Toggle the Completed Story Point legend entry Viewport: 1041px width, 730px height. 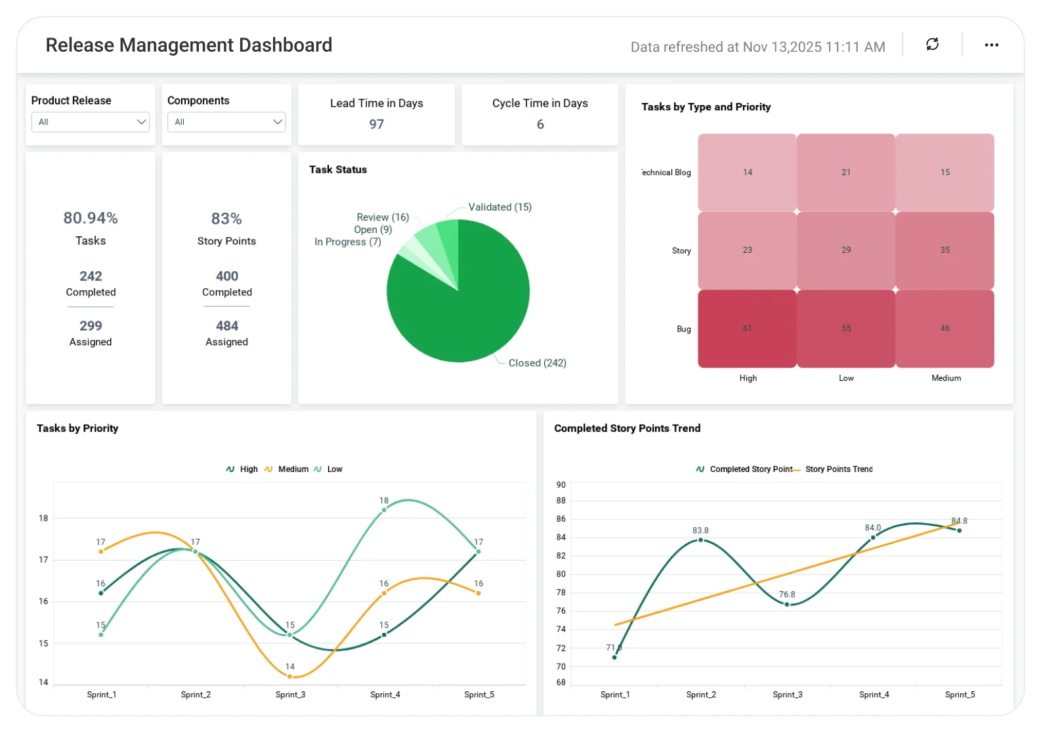tap(744, 469)
